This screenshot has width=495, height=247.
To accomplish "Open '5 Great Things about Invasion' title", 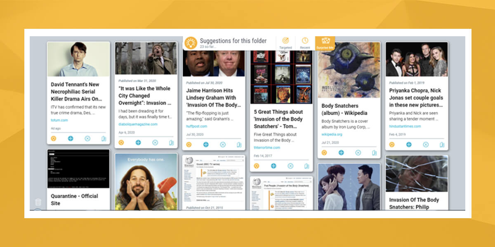I will click(x=278, y=119).
